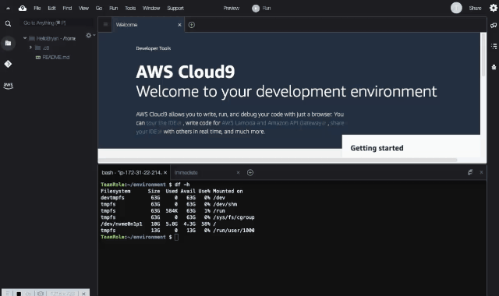This screenshot has height=296, width=499.
Task: Open the Tools menu
Action: coord(130,9)
